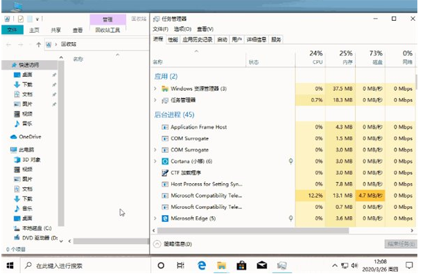Select 本地磁盘 (C:) in navigation pane
Image resolution: width=425 pixels, height=278 pixels.
tap(33, 228)
